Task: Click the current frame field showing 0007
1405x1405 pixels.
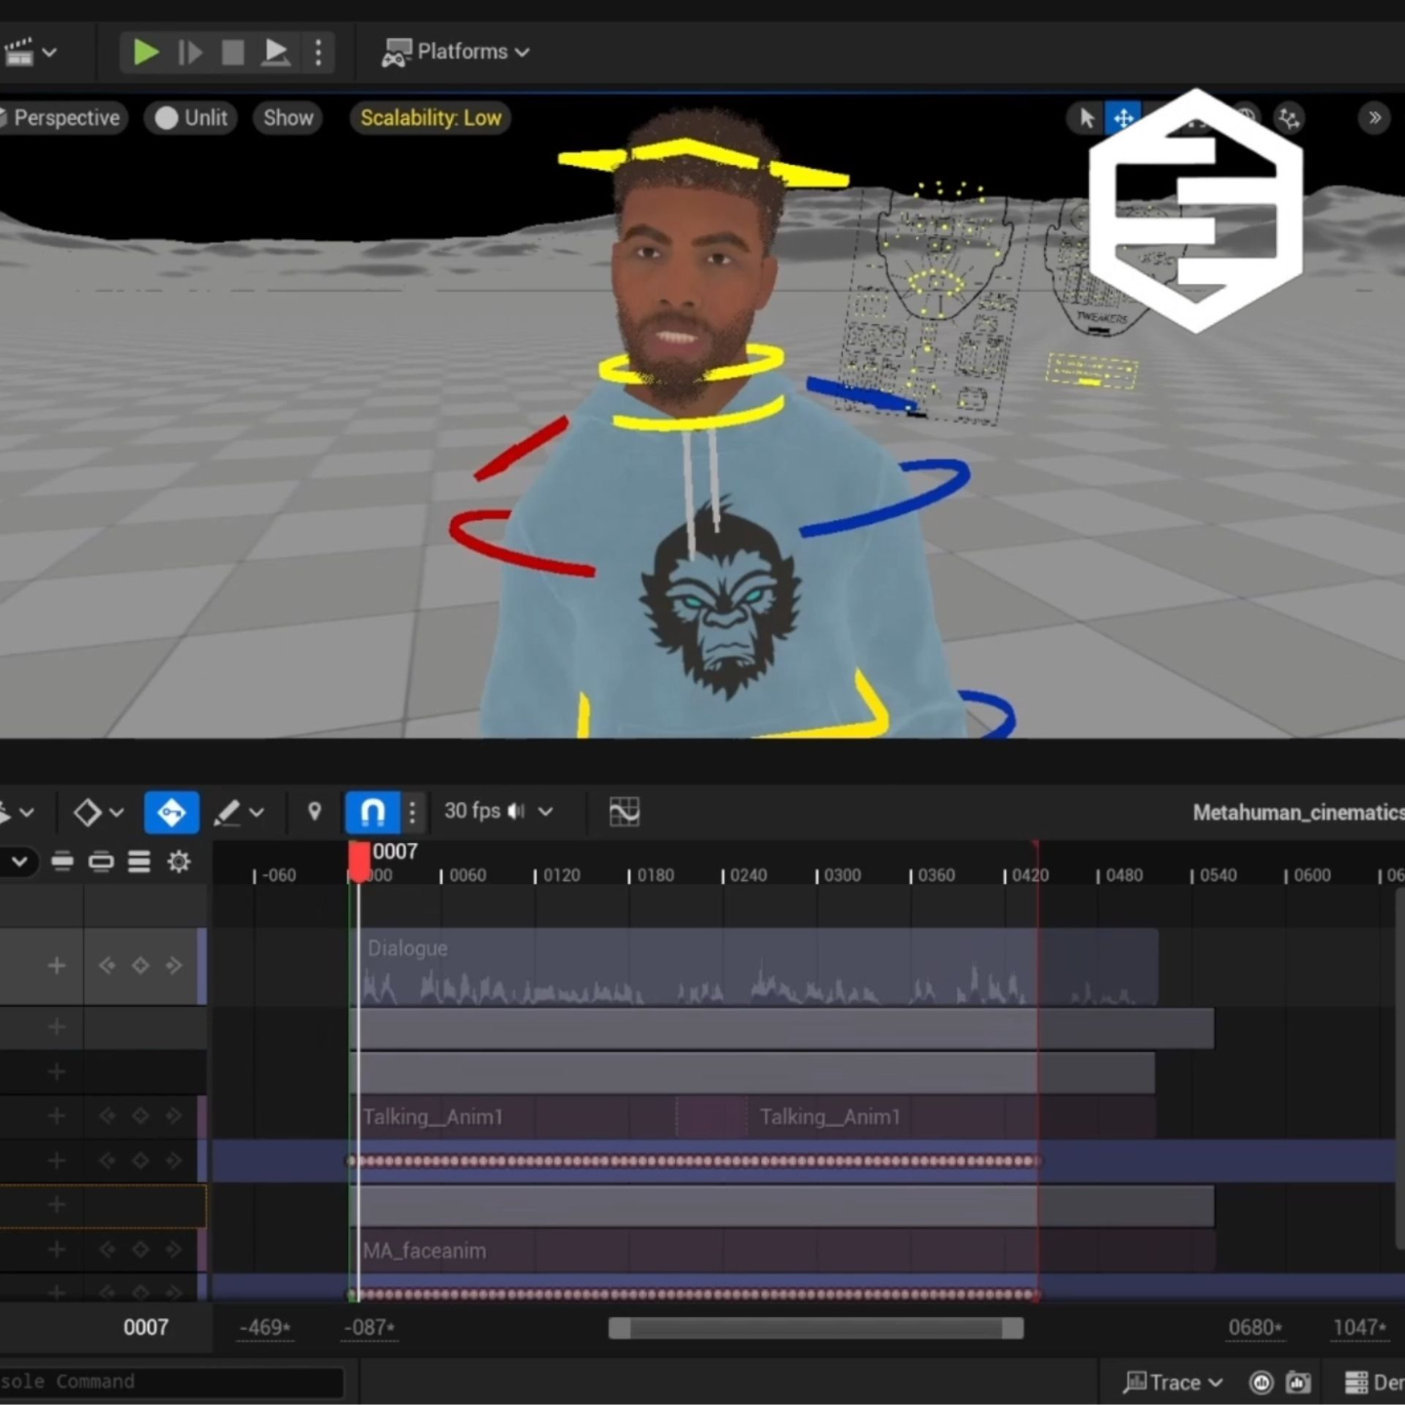Action: [x=145, y=1328]
